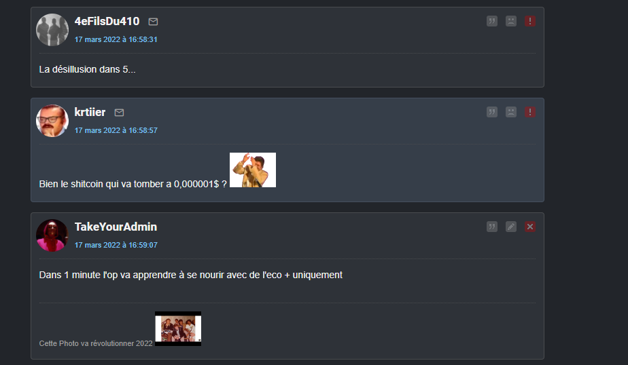Image resolution: width=628 pixels, height=365 pixels.
Task: Click krtiier's avatar with glasses and mustache
Action: point(52,121)
